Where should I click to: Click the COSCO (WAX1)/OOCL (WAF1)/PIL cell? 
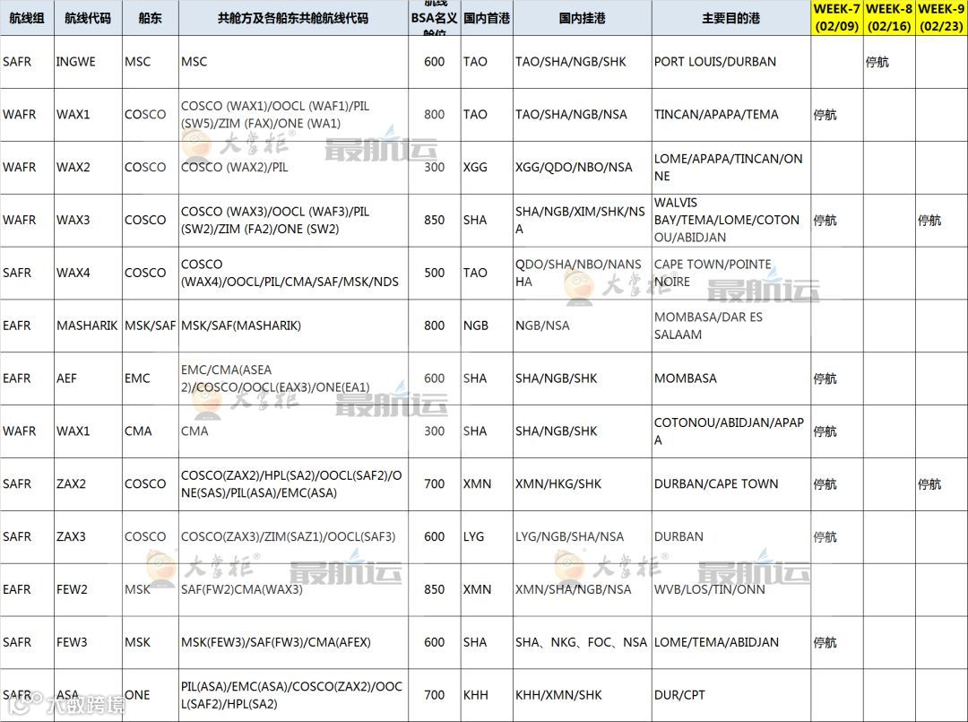(293, 114)
